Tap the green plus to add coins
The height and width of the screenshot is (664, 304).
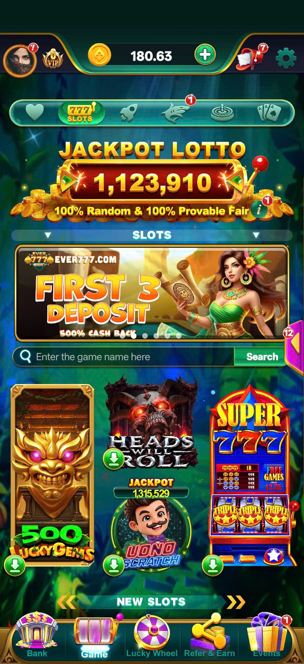click(x=205, y=55)
